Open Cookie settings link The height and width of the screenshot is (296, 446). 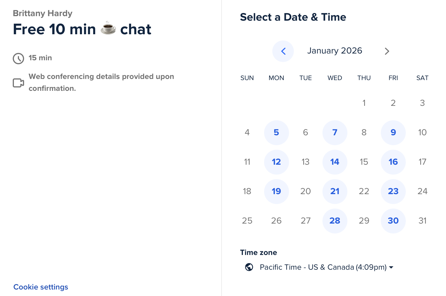pyautogui.click(x=41, y=287)
